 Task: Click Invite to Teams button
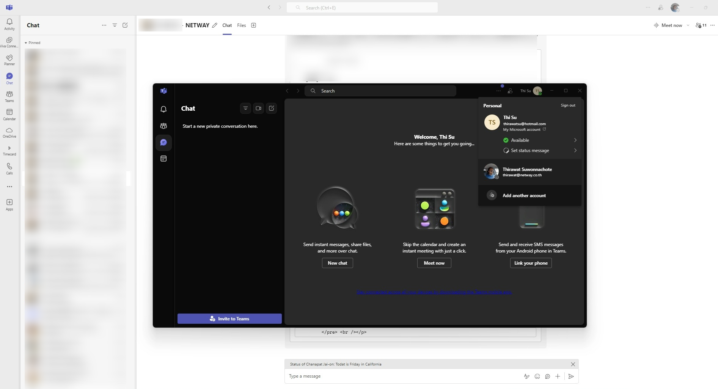click(229, 319)
